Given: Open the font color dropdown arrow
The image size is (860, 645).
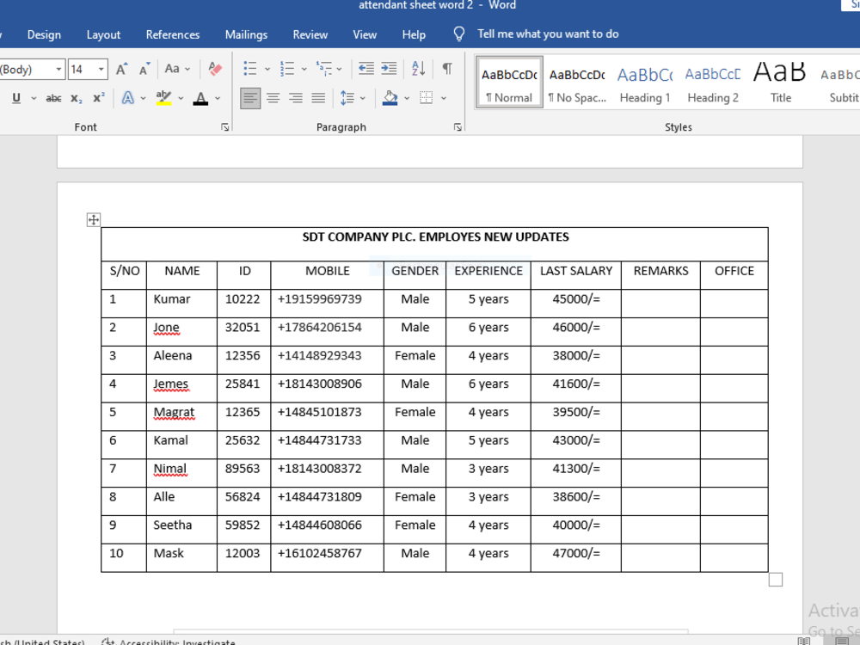Looking at the screenshot, I should pyautogui.click(x=218, y=98).
